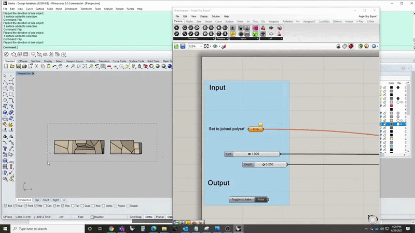The height and width of the screenshot is (233, 415).
Task: Switch to the Maths tab in Grasshopper
Action: (189, 21)
